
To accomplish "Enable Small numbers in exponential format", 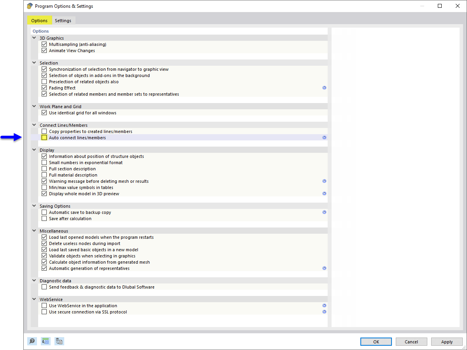I will 44,162.
